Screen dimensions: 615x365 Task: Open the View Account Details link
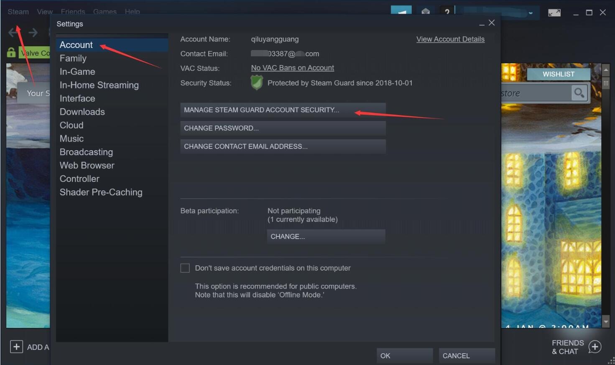click(x=450, y=39)
